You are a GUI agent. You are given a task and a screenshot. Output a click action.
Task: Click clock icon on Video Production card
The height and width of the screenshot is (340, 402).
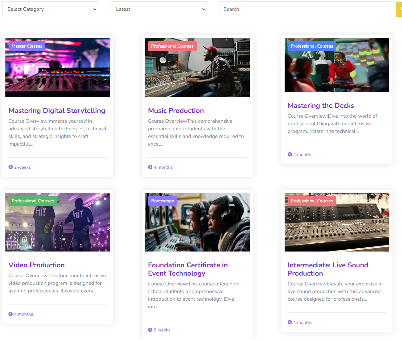10,314
